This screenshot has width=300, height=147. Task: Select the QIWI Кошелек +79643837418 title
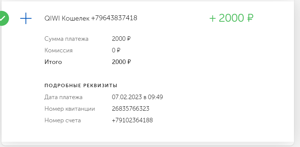click(91, 18)
